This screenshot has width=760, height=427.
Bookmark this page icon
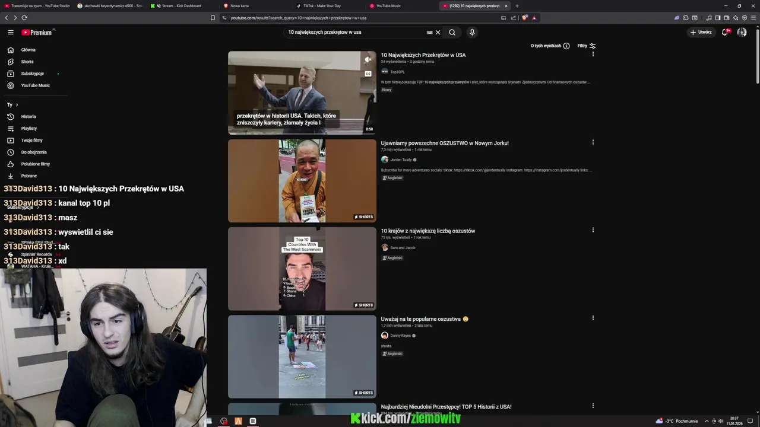(x=213, y=18)
